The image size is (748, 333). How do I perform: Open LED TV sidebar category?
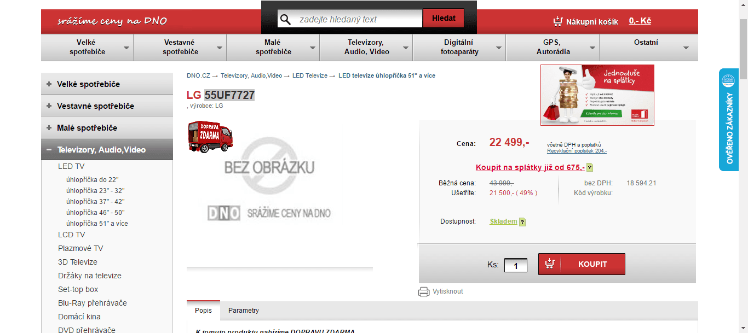coord(71,166)
